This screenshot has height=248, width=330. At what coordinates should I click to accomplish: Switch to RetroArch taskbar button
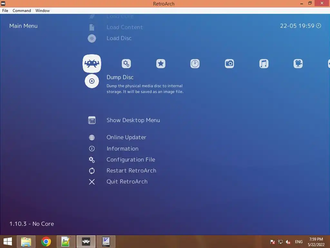coord(86,242)
